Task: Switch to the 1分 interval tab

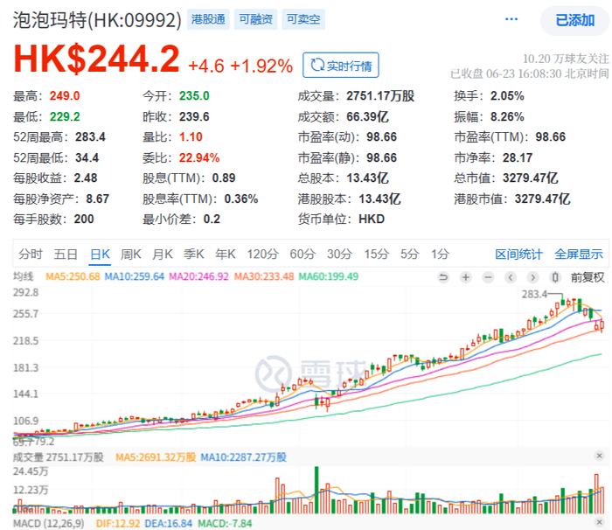Action: click(x=441, y=255)
